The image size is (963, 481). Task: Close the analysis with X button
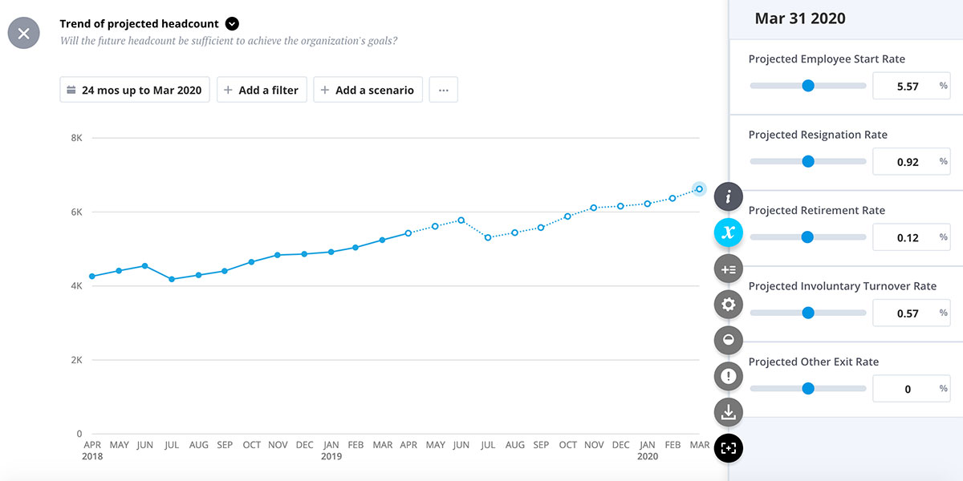23,34
